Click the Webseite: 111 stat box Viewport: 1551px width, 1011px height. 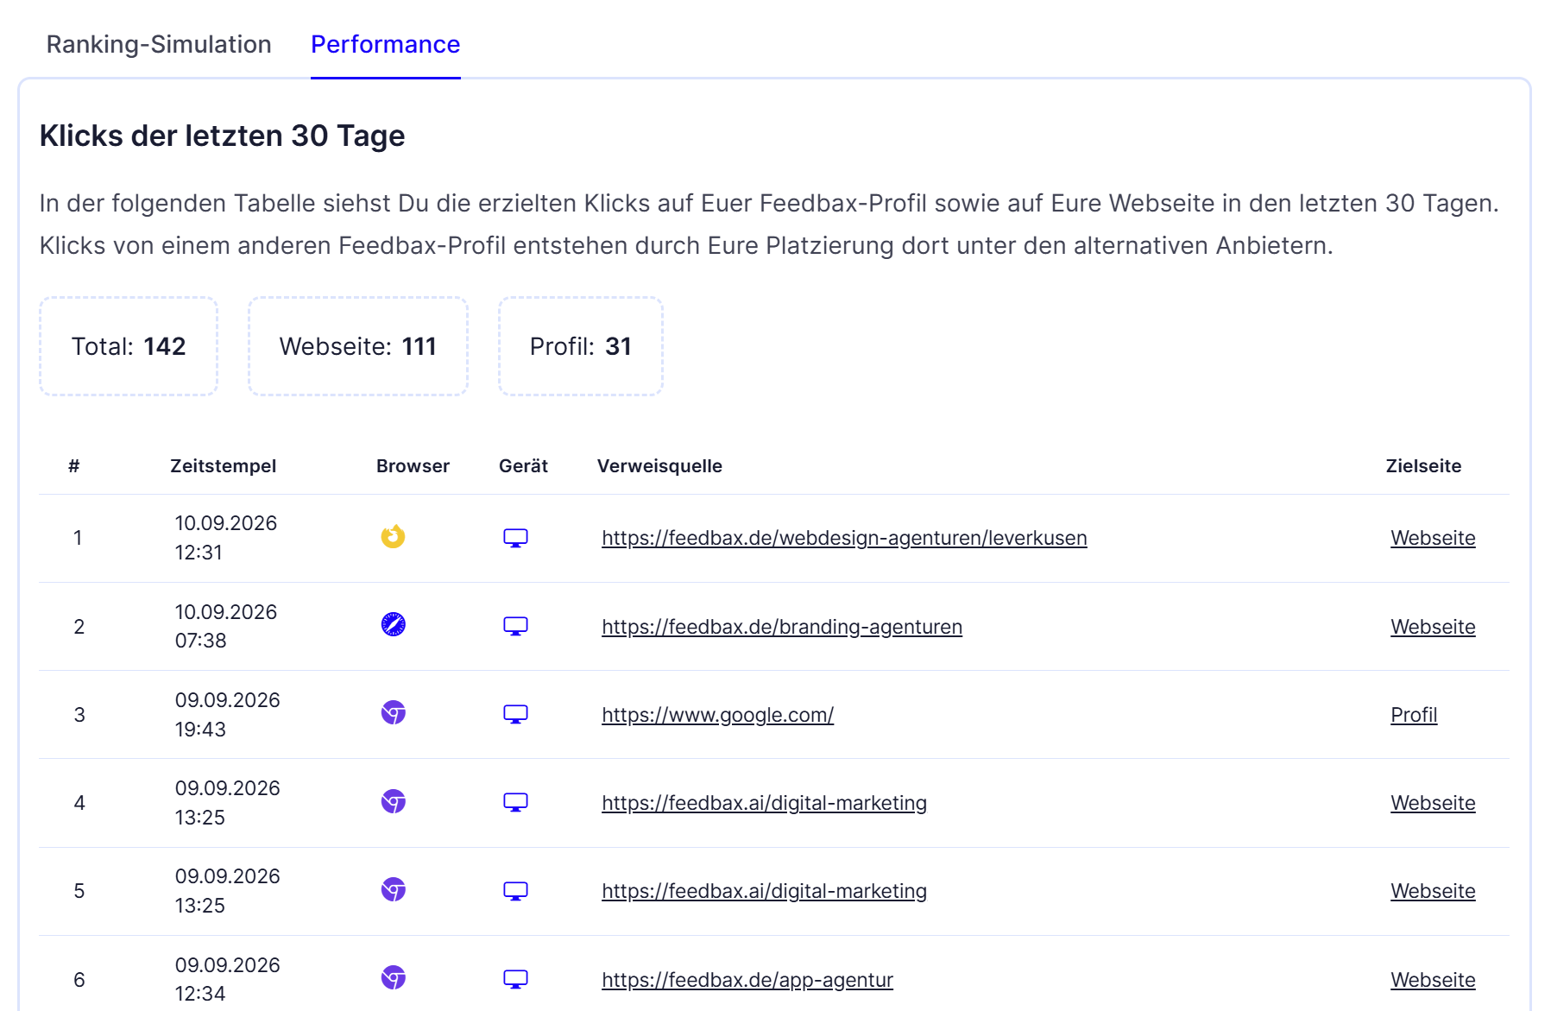(x=358, y=346)
